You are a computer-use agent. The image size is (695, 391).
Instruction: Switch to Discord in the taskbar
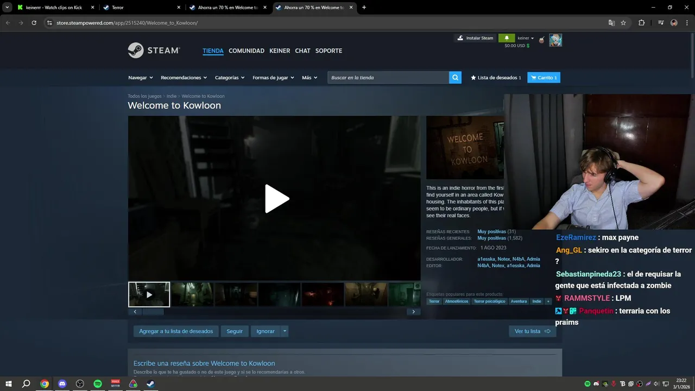tap(62, 384)
